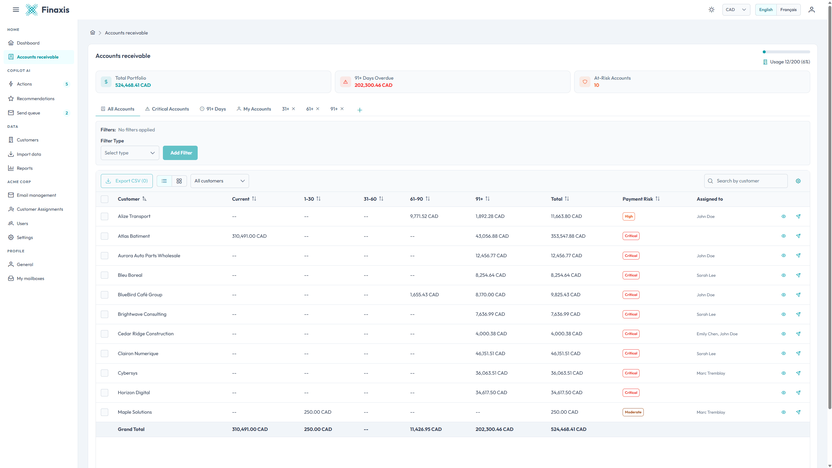Image resolution: width=832 pixels, height=468 pixels.
Task: Open the CAD currency dropdown
Action: 736,10
